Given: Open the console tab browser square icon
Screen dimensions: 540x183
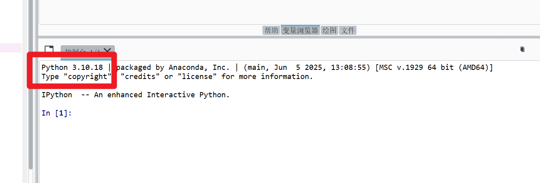Looking at the screenshot, I should (x=49, y=50).
